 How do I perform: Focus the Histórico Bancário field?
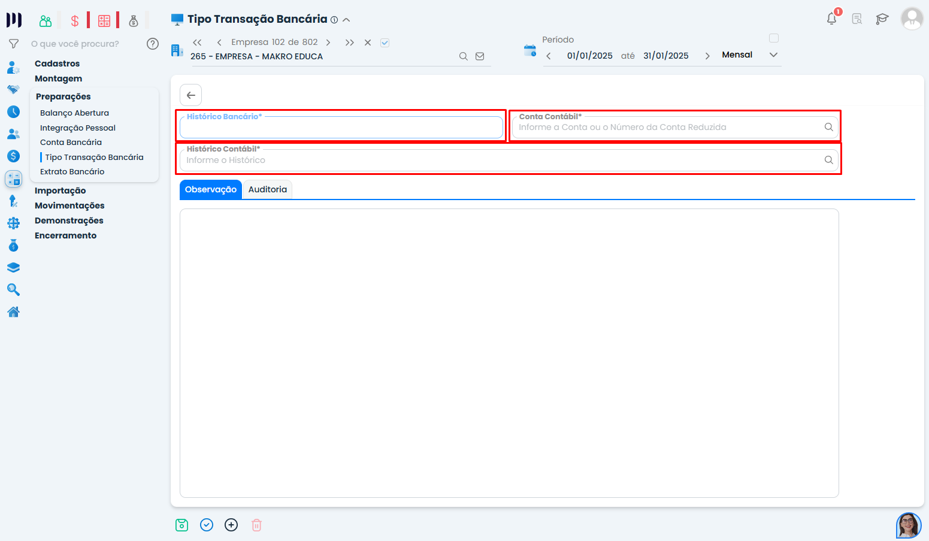click(x=341, y=128)
